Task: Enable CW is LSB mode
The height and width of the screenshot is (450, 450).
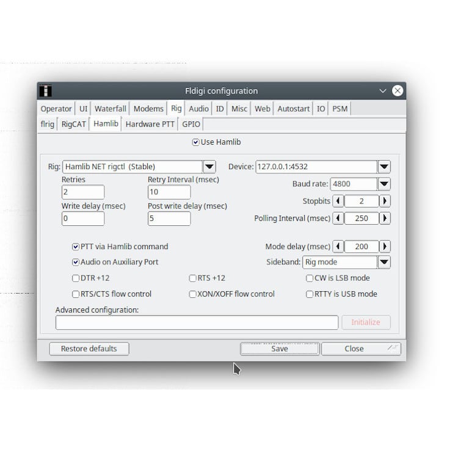Action: [310, 278]
